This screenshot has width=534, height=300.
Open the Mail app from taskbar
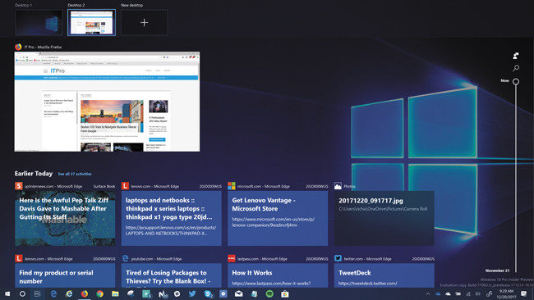pyautogui.click(x=239, y=294)
